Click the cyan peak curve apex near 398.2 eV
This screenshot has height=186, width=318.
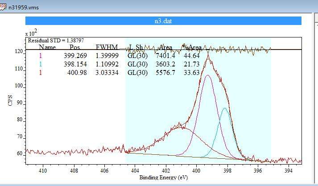[225, 108]
